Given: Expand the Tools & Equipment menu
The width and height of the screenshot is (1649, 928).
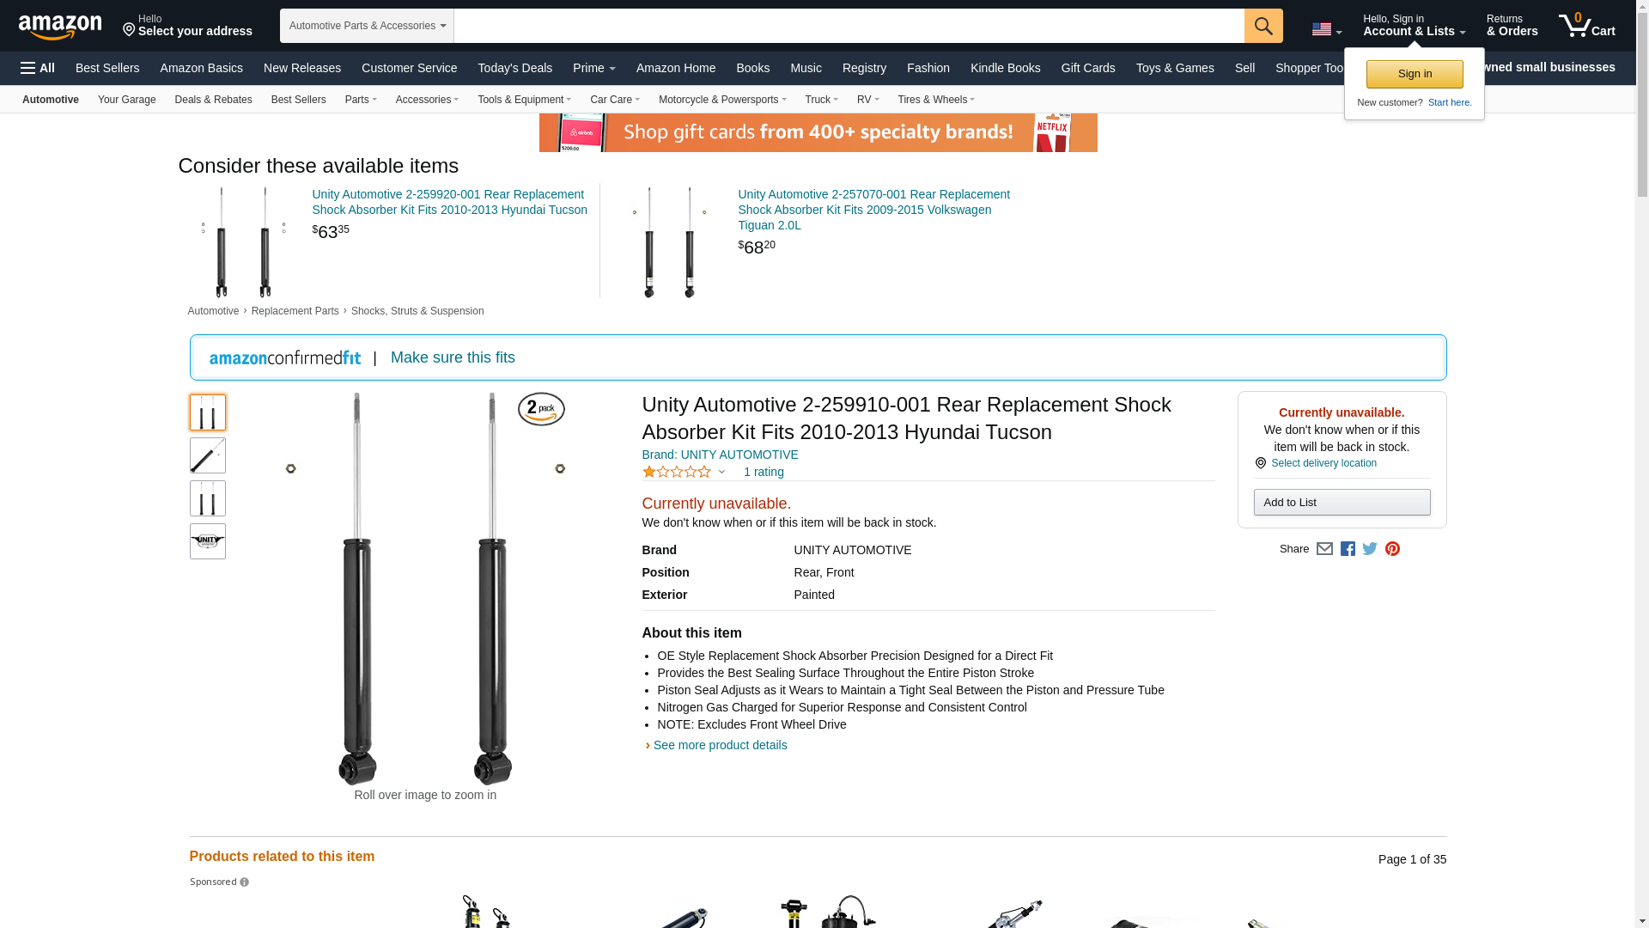Looking at the screenshot, I should pos(524,100).
